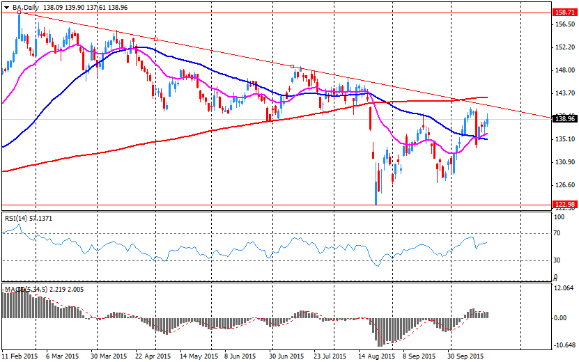
Task: Select the trendline anchor point near 30 Jun 2015
Action: [x=292, y=66]
